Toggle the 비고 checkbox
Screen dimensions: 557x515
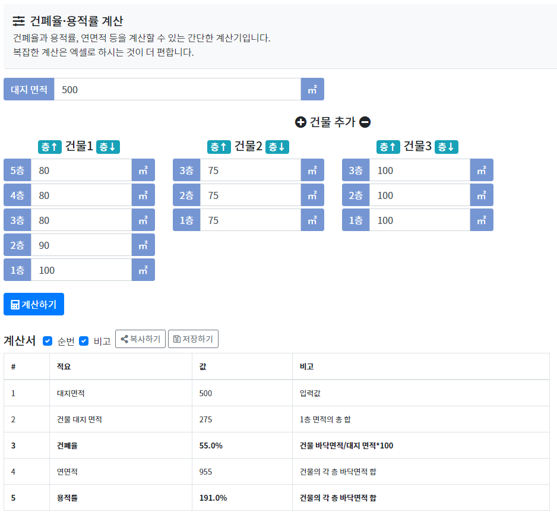coord(84,341)
